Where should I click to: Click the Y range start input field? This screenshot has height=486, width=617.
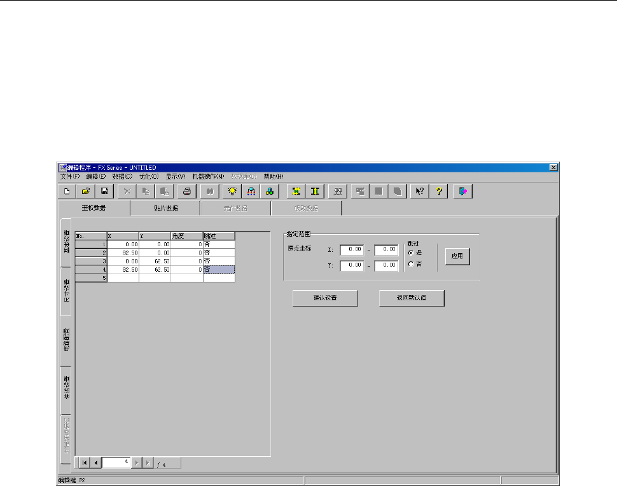tap(352, 266)
